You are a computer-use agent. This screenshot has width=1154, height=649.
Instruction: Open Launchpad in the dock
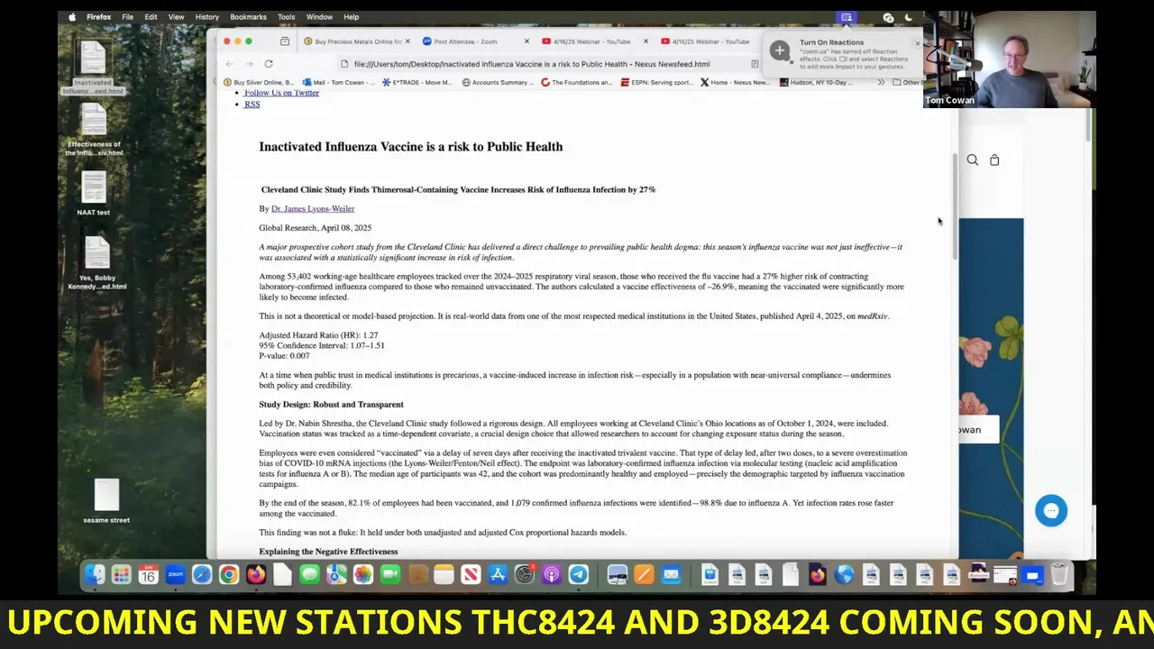(x=122, y=575)
